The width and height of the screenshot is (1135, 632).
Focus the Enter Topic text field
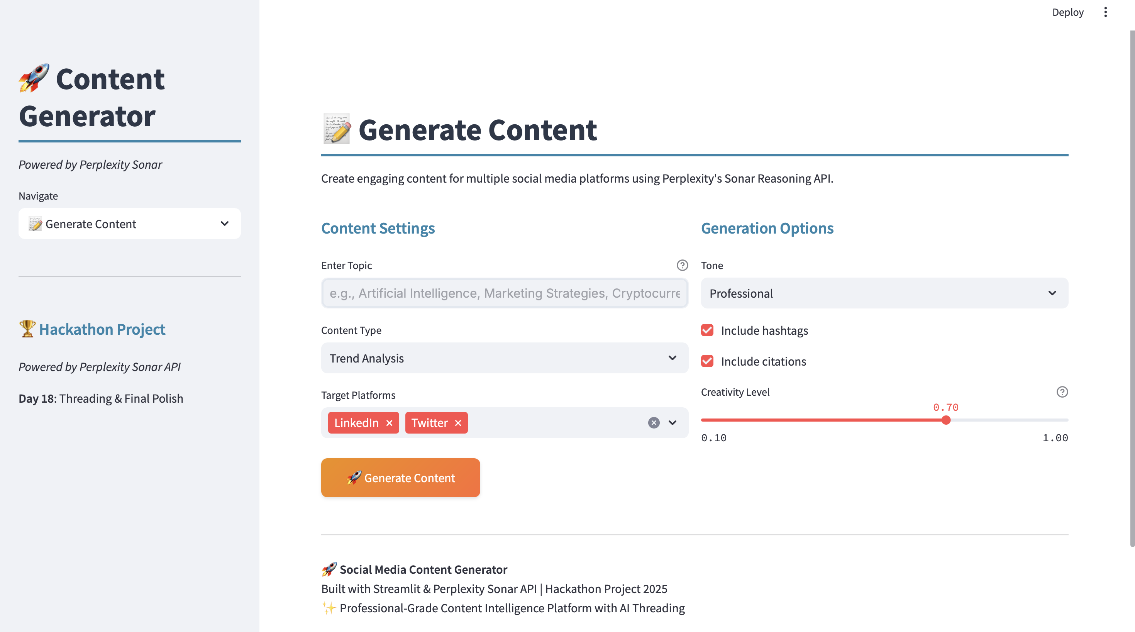(x=505, y=293)
